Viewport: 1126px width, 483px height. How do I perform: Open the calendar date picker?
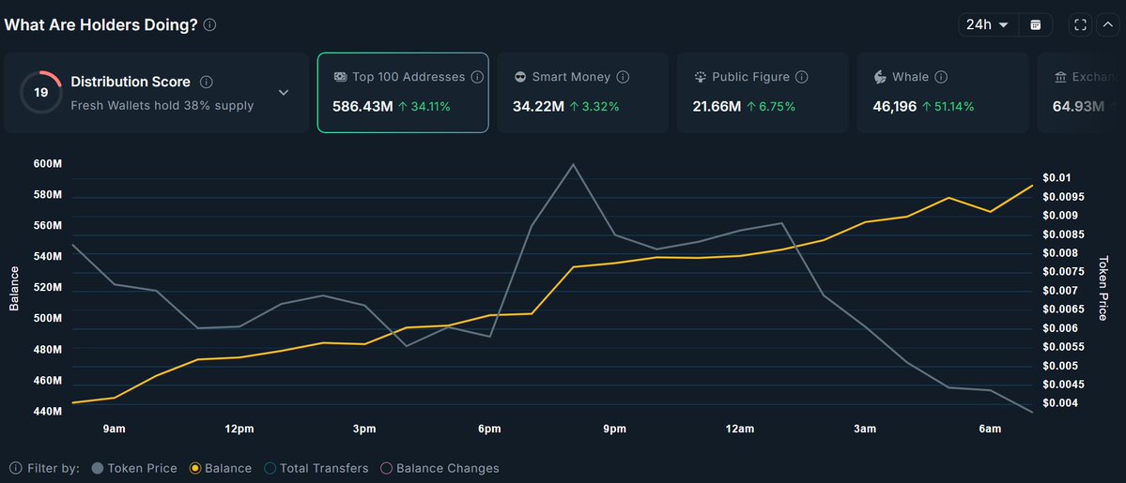[x=1035, y=24]
